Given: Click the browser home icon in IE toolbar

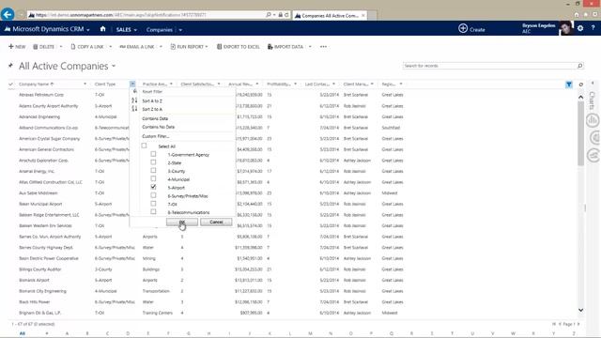Looking at the screenshot, I should (577, 15).
